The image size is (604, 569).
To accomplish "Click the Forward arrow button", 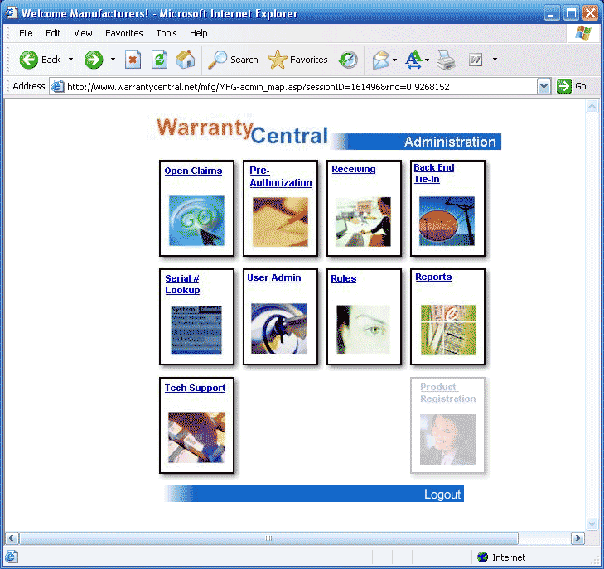I will (x=94, y=60).
